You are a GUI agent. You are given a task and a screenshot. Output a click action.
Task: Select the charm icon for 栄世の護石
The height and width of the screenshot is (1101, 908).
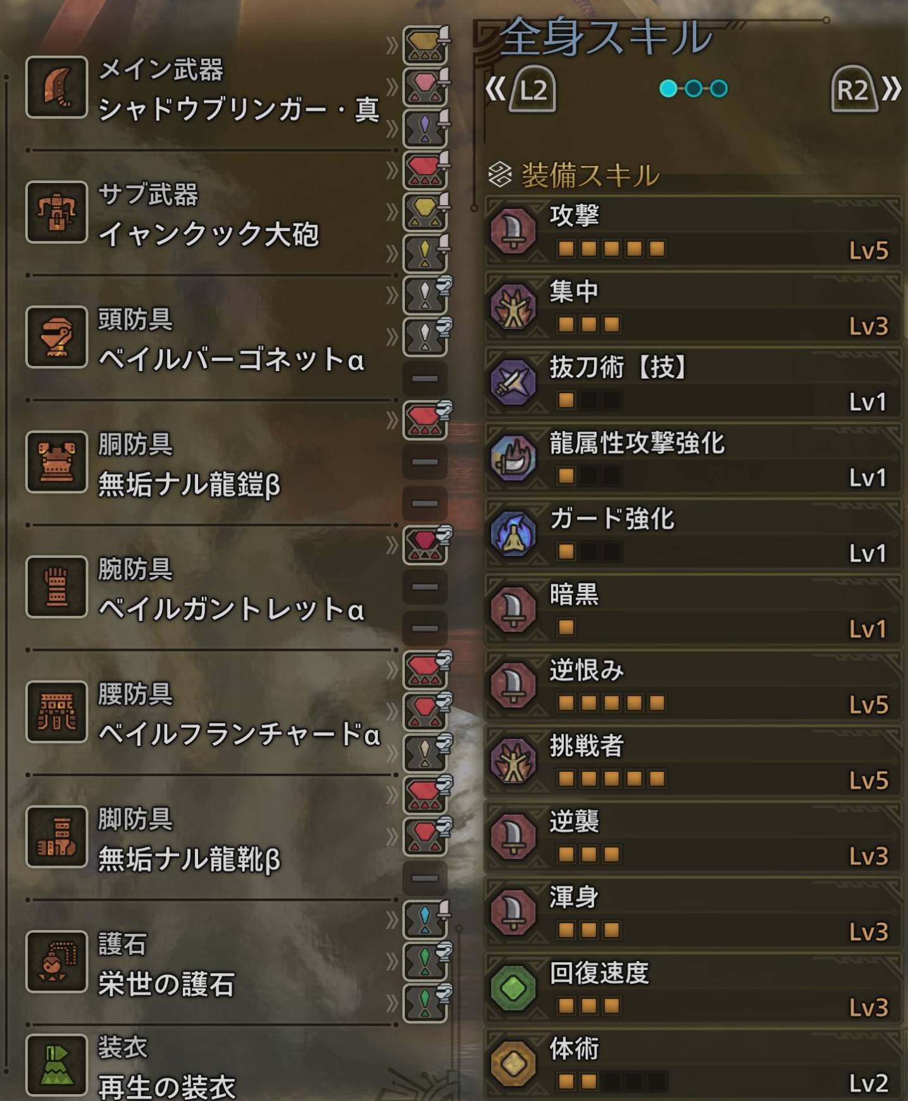(56, 961)
